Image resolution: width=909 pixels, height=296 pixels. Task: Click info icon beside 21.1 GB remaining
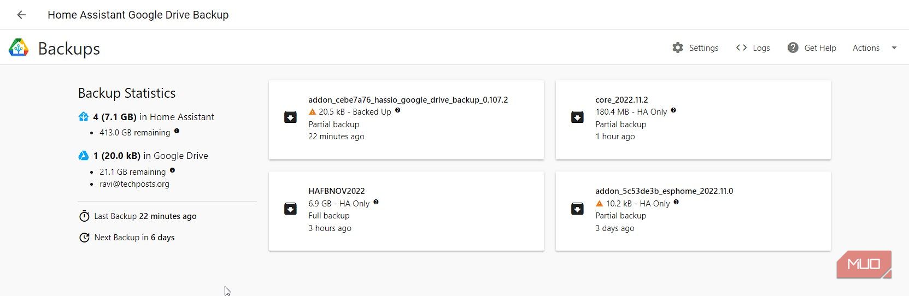172,170
